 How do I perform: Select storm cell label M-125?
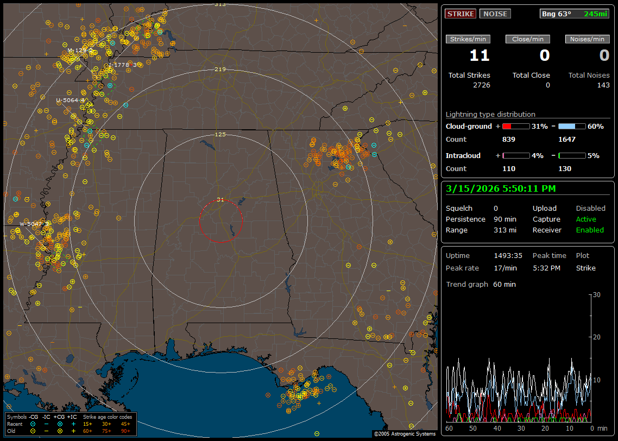coord(77,51)
